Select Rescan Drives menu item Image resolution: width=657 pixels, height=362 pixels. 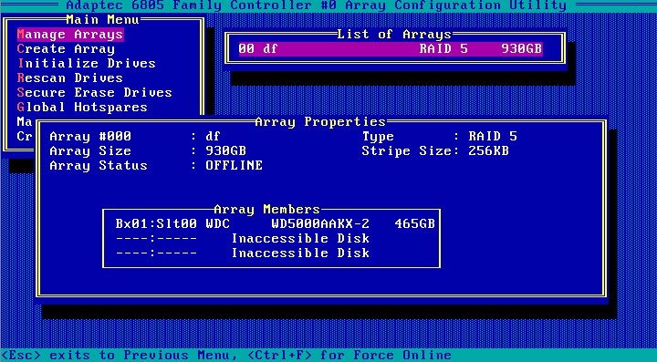point(70,78)
